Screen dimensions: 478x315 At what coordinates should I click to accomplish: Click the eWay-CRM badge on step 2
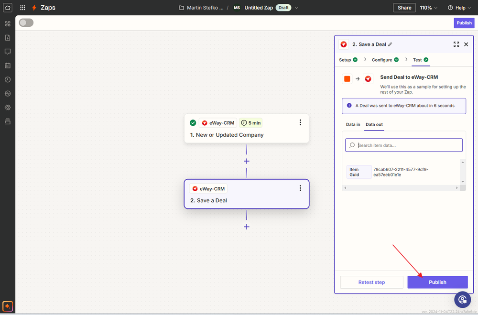(208, 189)
